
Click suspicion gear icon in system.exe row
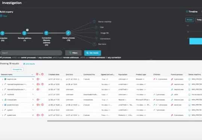tap(42, 115)
